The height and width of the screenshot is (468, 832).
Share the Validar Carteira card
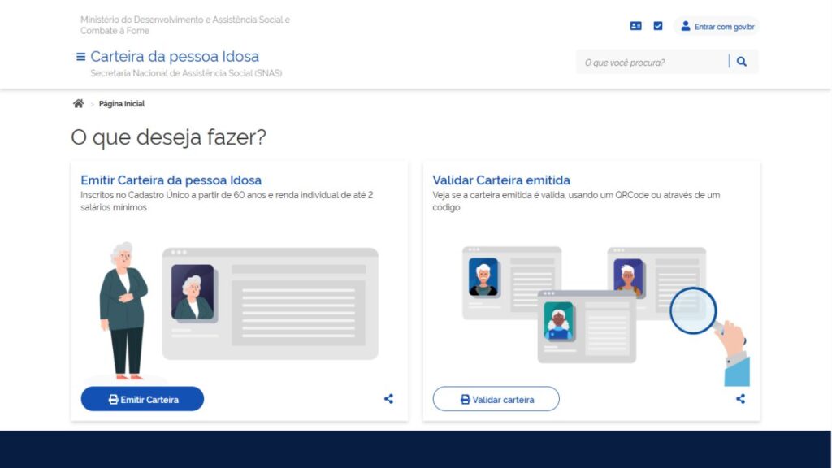[740, 399]
